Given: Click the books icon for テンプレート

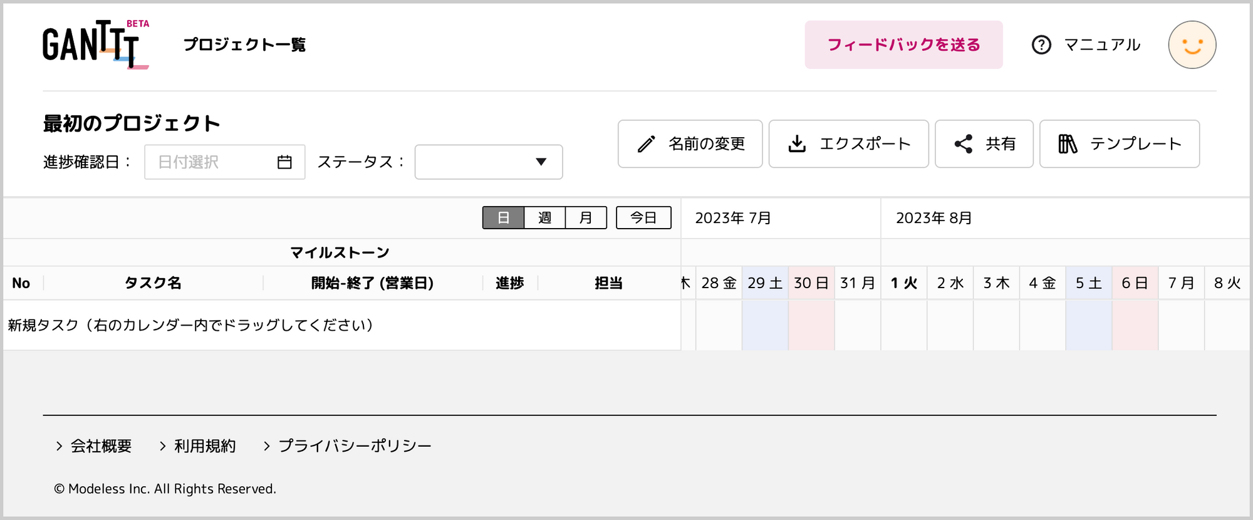Looking at the screenshot, I should click(1068, 144).
